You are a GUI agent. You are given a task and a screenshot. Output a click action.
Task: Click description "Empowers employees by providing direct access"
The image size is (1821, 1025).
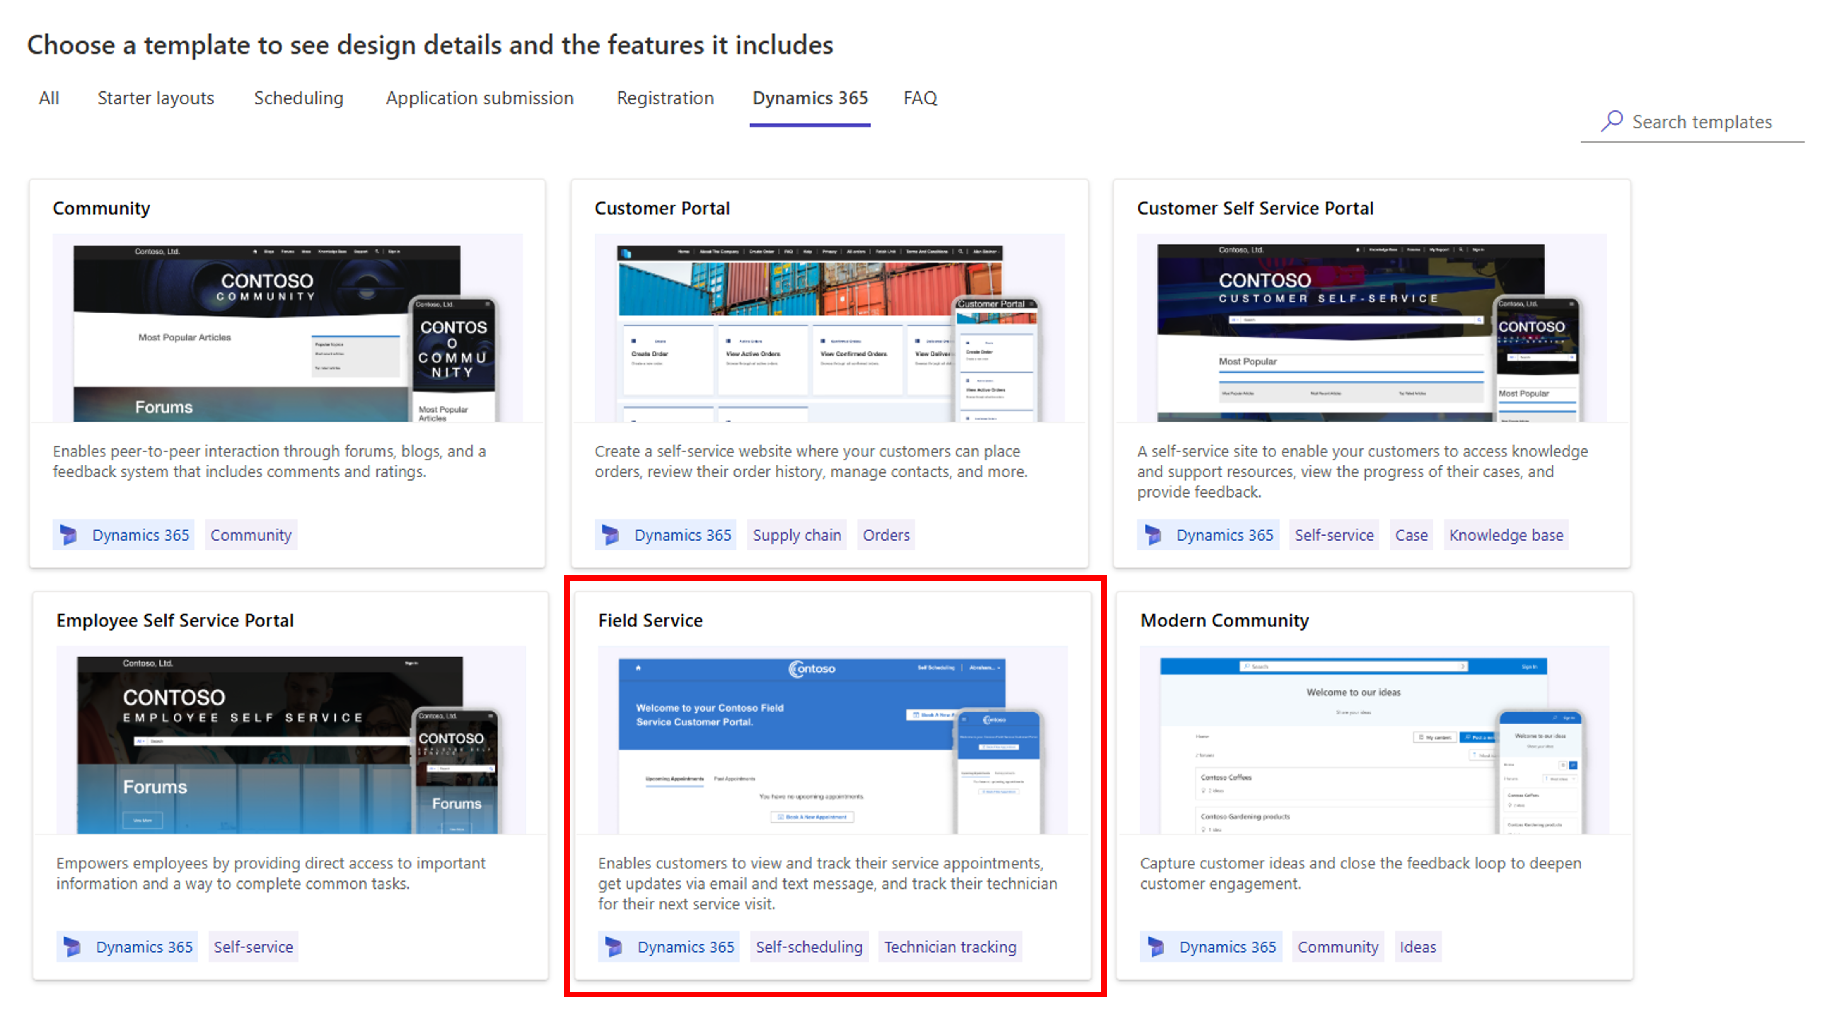click(271, 873)
